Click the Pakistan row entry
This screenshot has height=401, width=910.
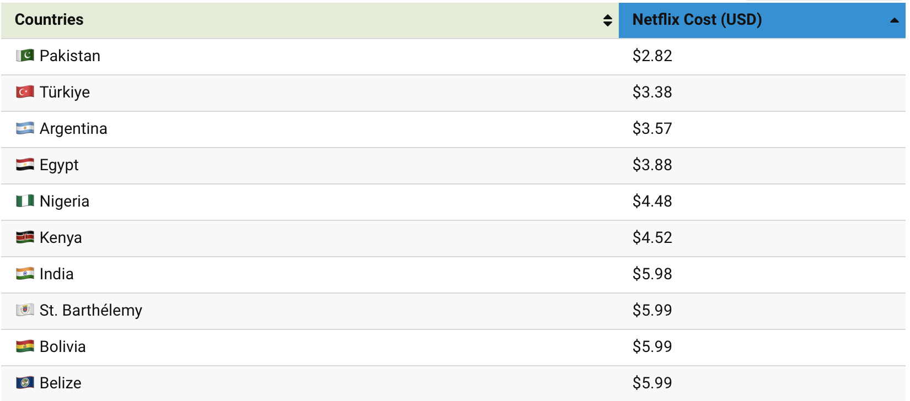click(69, 56)
